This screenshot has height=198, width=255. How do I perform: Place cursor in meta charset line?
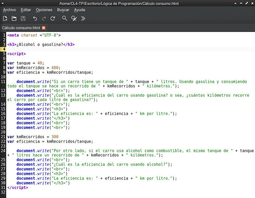click(x=34, y=35)
